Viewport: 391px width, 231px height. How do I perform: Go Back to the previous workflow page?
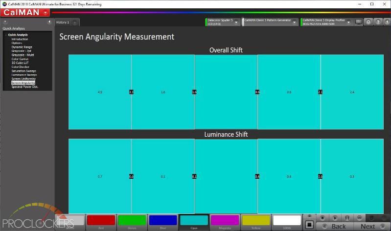coord(335,226)
